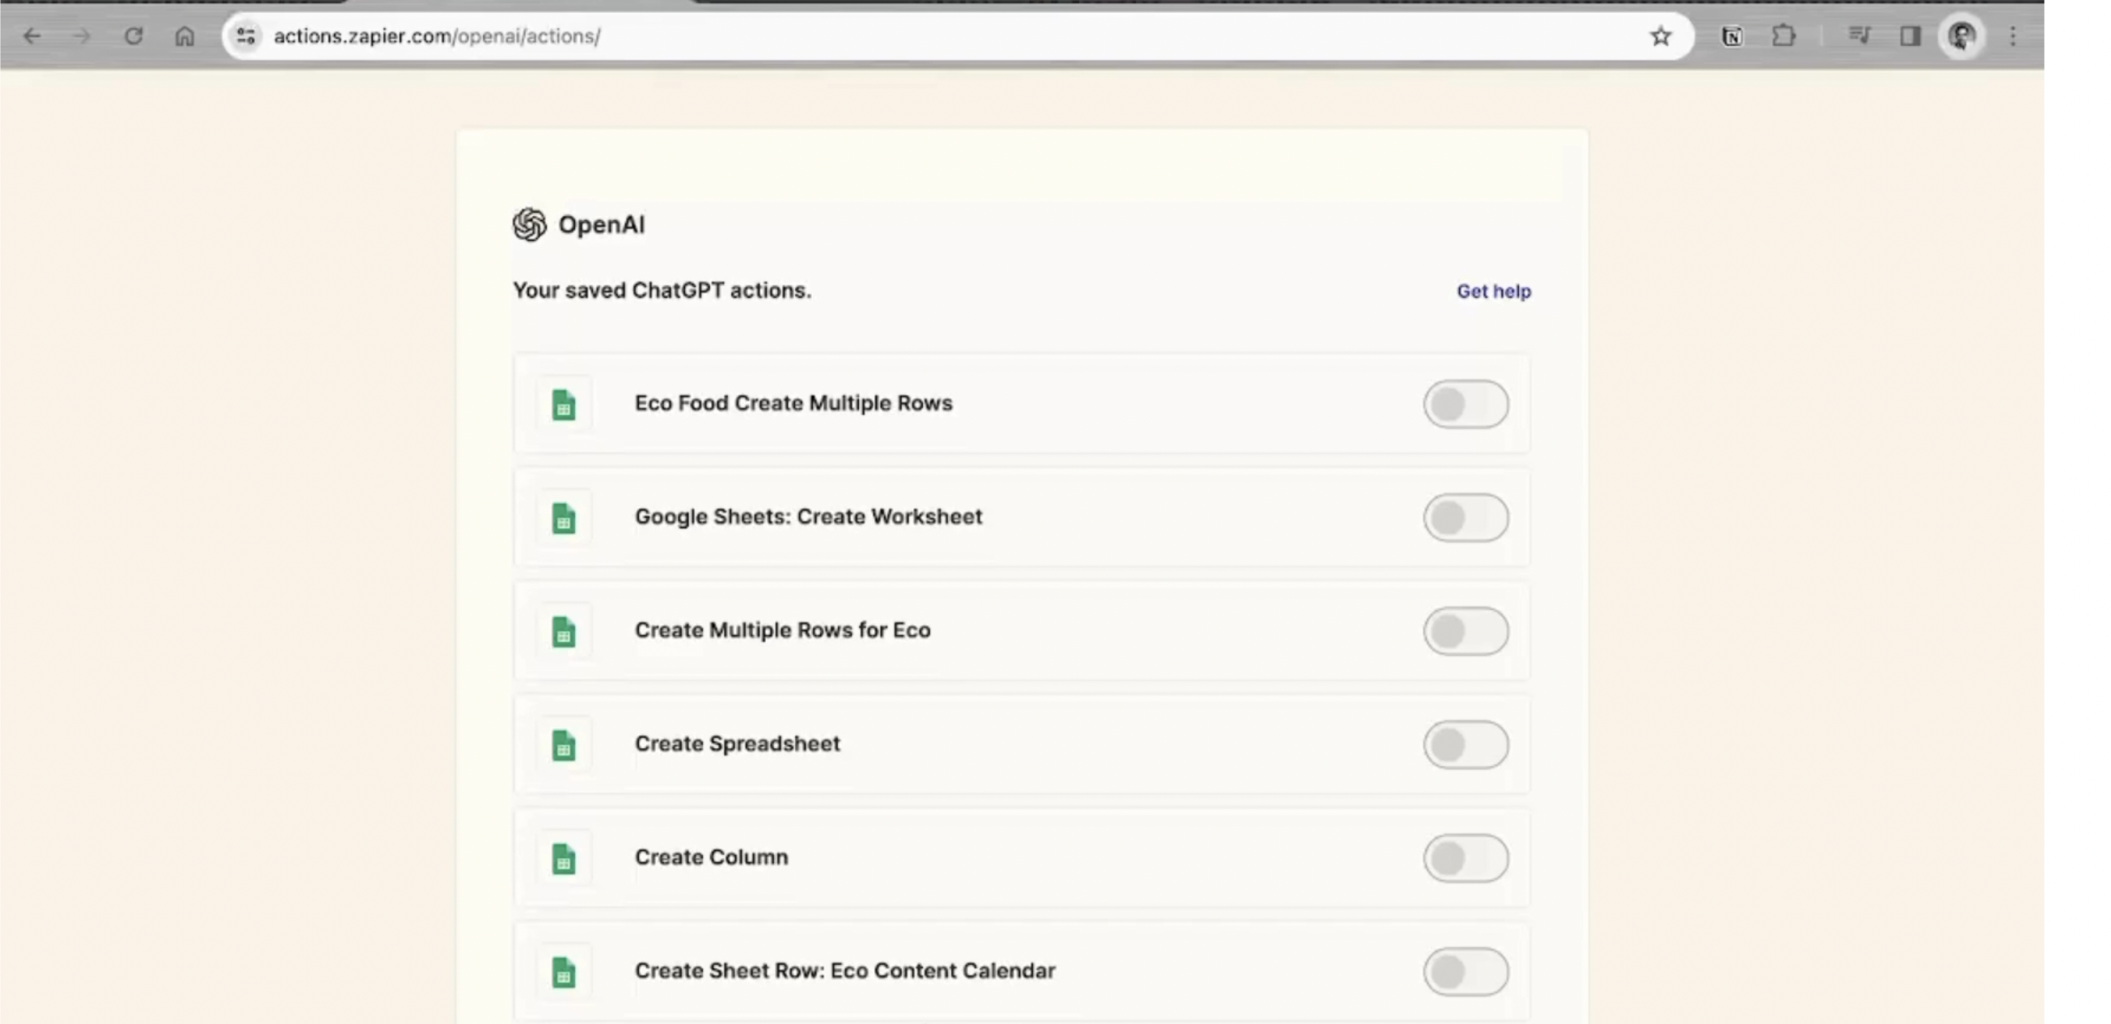Click Google Sheets icon beside Create Column
This screenshot has width=2111, height=1024.
click(x=564, y=858)
